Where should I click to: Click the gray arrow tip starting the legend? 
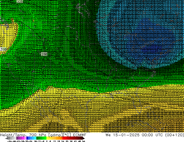(6, 138)
